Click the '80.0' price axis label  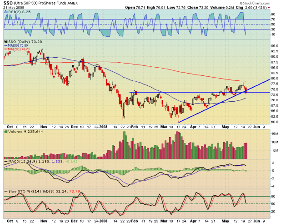click(x=275, y=79)
